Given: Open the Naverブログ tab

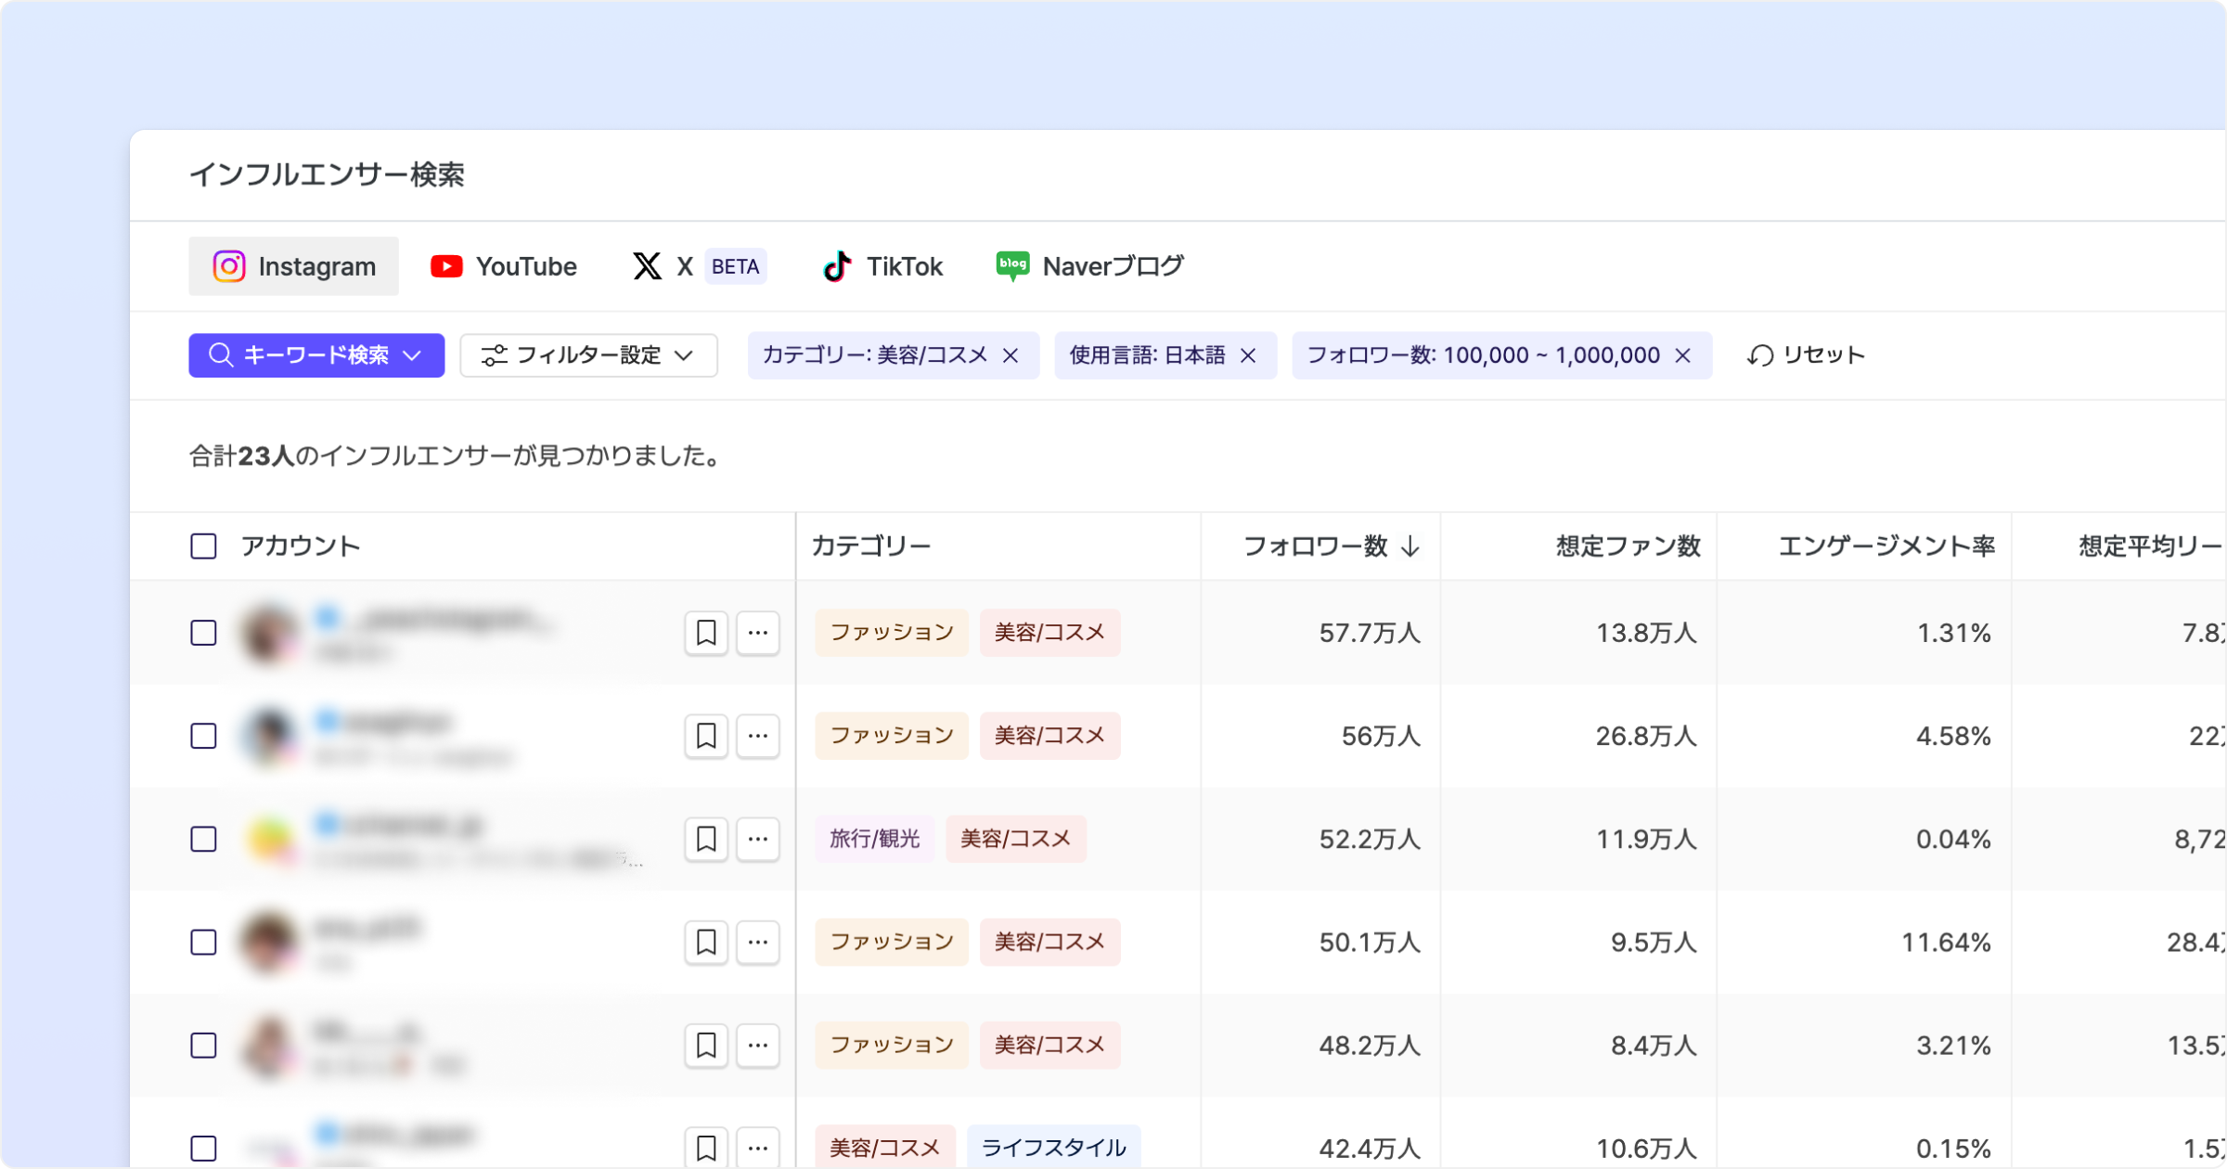Looking at the screenshot, I should click(x=1089, y=266).
